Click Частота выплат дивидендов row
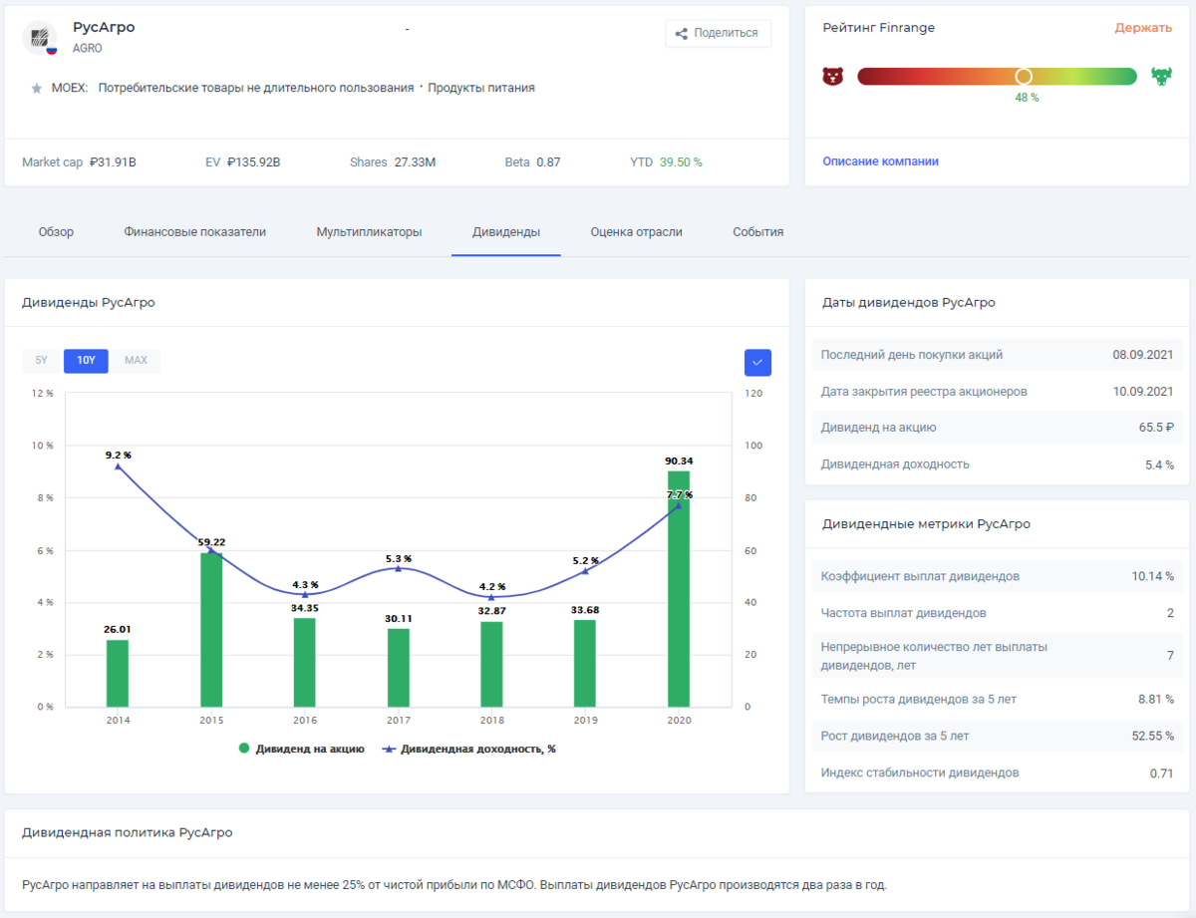Image resolution: width=1196 pixels, height=918 pixels. click(997, 613)
